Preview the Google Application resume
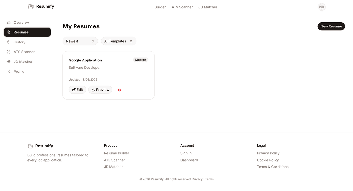This screenshot has height=191, width=353. (100, 90)
